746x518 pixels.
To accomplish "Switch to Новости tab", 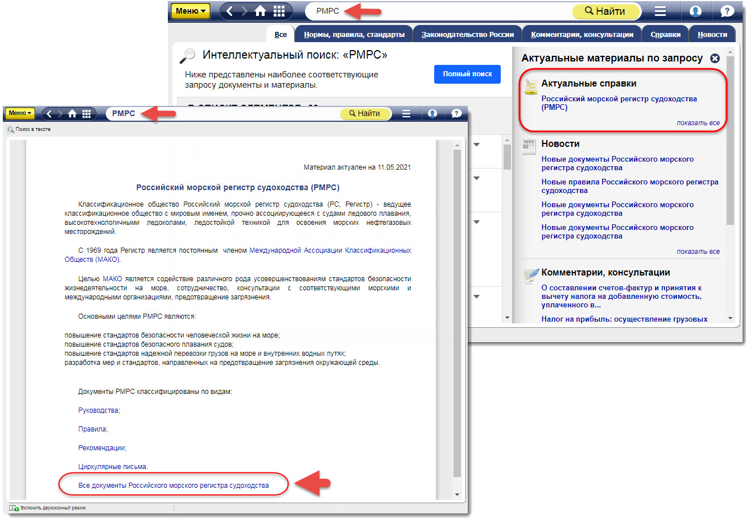I will point(712,34).
